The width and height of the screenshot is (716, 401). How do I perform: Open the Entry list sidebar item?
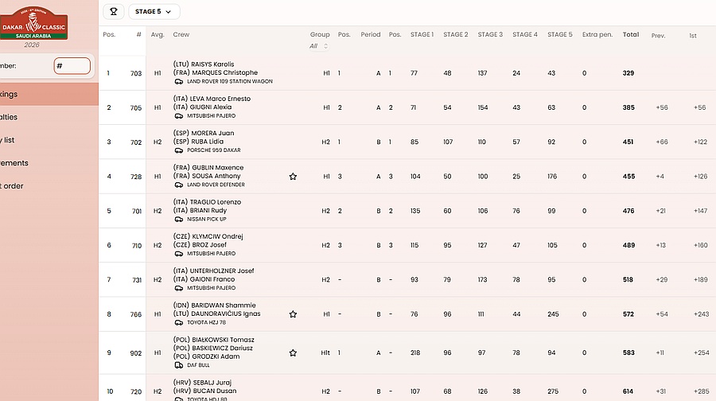pos(24,140)
